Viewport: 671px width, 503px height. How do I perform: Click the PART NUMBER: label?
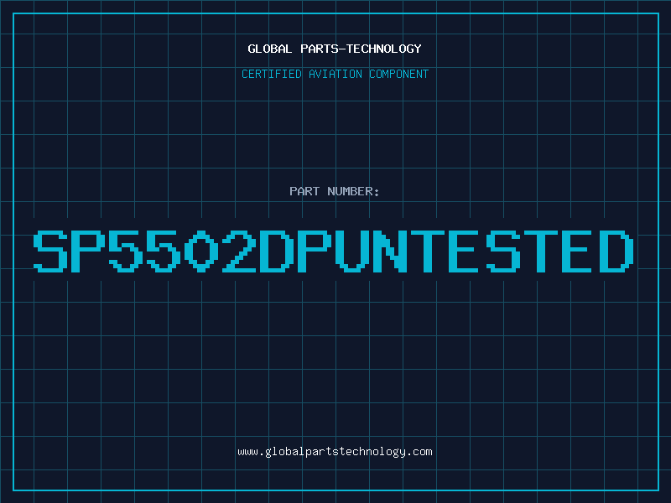coord(335,191)
